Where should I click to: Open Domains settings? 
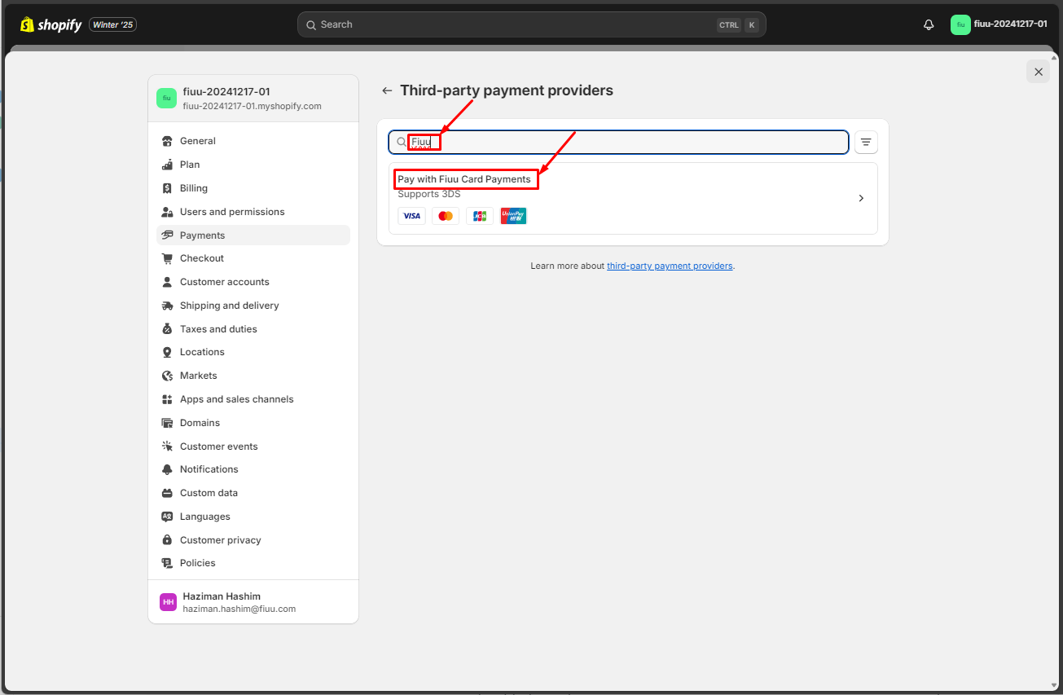[x=253, y=423]
